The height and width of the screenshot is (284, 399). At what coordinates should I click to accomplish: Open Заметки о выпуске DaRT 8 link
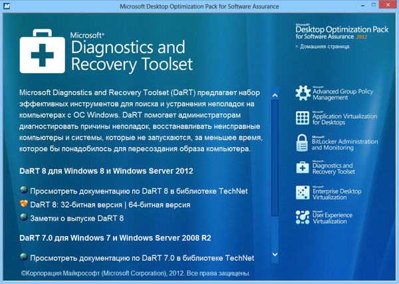click(77, 217)
